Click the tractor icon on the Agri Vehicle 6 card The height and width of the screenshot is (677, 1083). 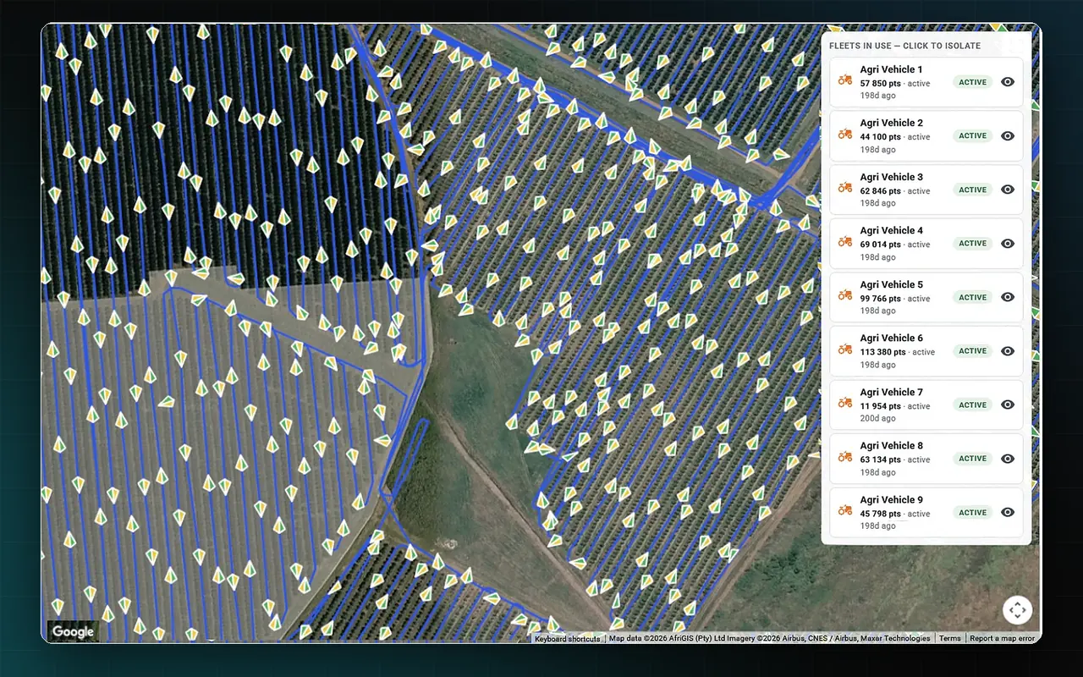845,349
